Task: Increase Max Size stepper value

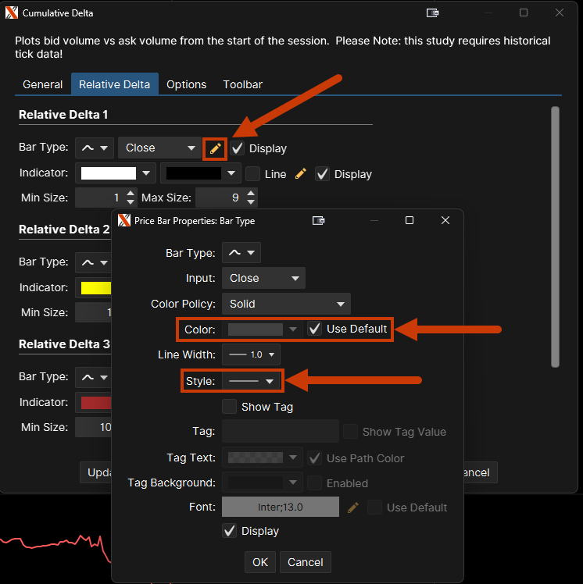Action: pos(251,193)
